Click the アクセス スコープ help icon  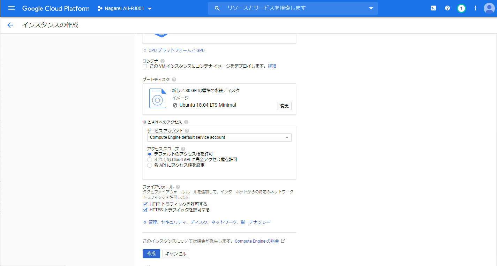click(183, 149)
